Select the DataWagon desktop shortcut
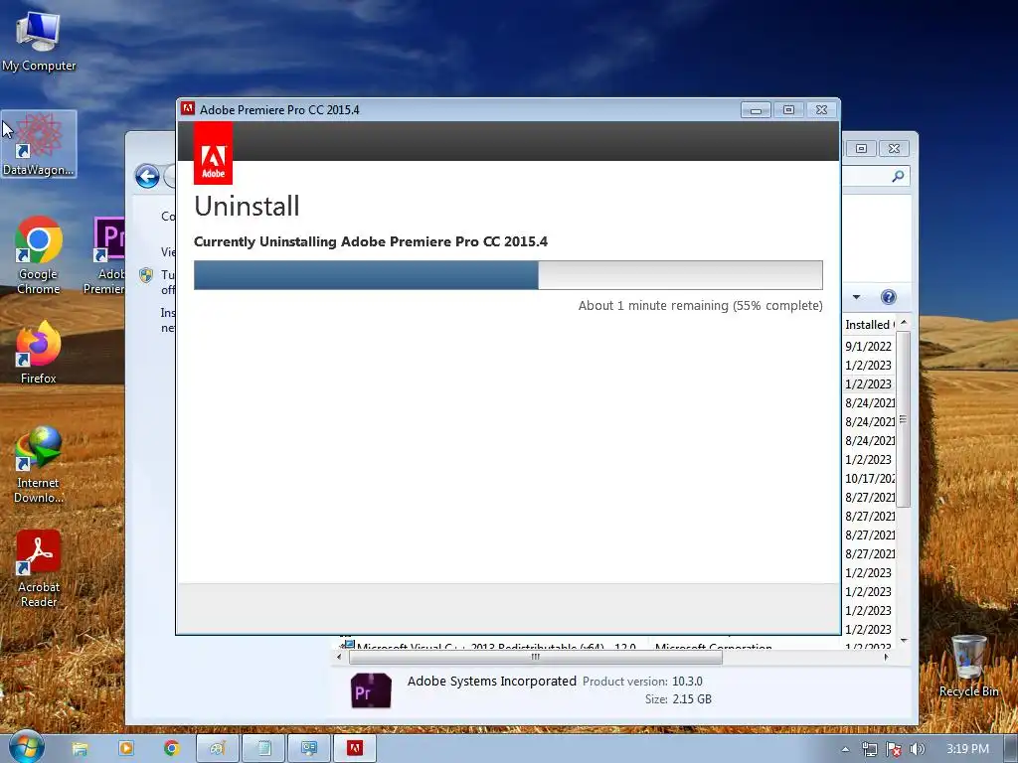Screen dimensions: 1018x763 (x=39, y=145)
